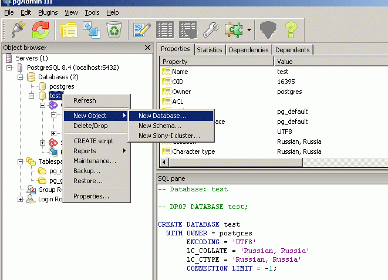Select the Servers (1) tree node

32,58
